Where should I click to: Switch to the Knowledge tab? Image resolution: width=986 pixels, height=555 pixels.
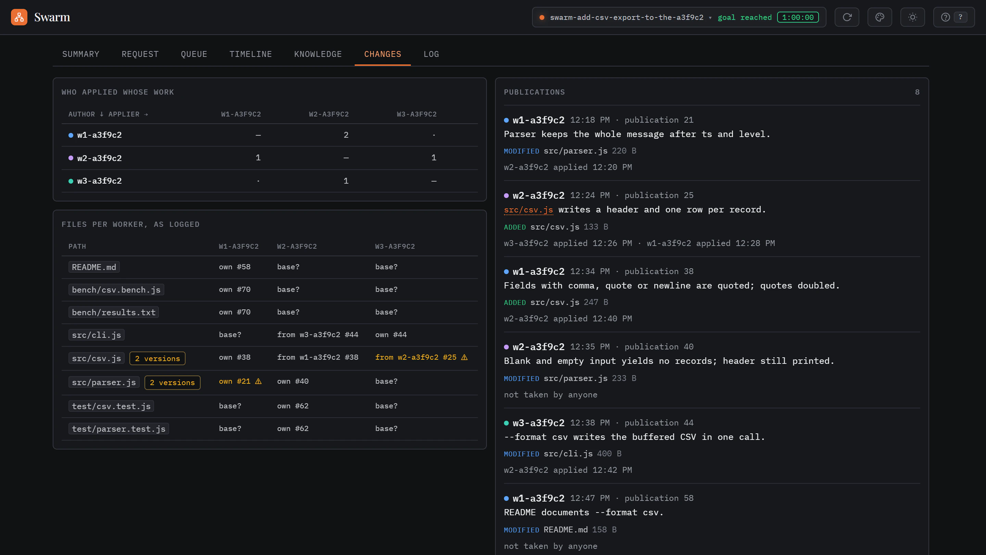click(x=318, y=54)
